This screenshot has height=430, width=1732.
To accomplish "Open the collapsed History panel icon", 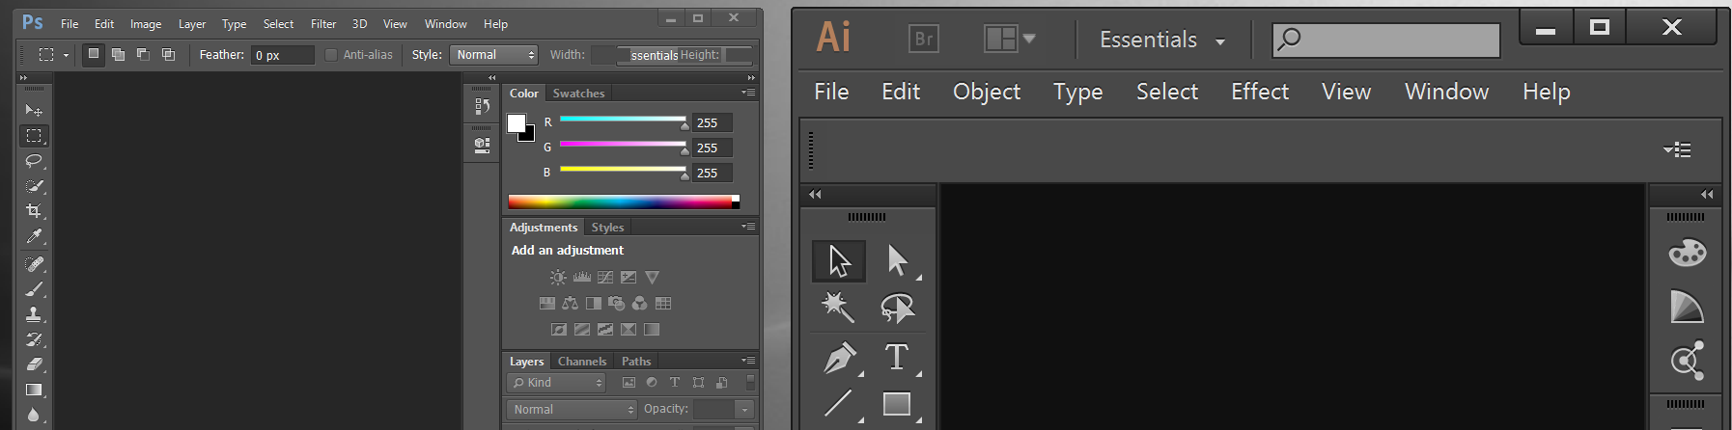I will click(x=482, y=107).
